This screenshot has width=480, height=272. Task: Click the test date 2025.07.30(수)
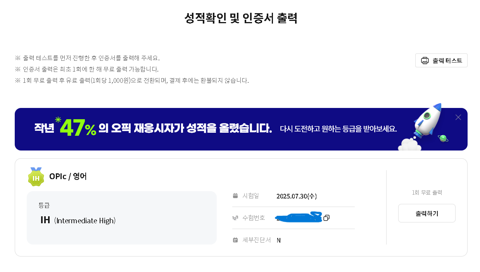[297, 196]
